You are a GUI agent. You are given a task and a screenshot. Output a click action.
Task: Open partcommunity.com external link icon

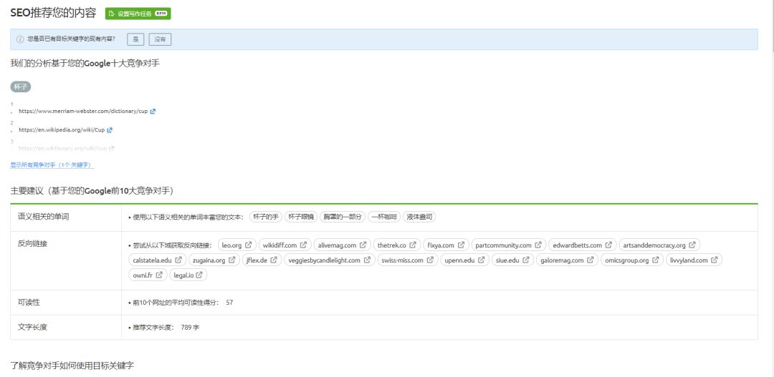click(537, 245)
